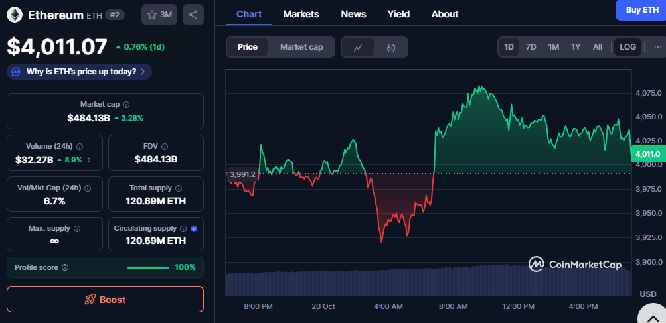The image size is (666, 323).
Task: Switch to the Yield tab
Action: click(x=398, y=14)
